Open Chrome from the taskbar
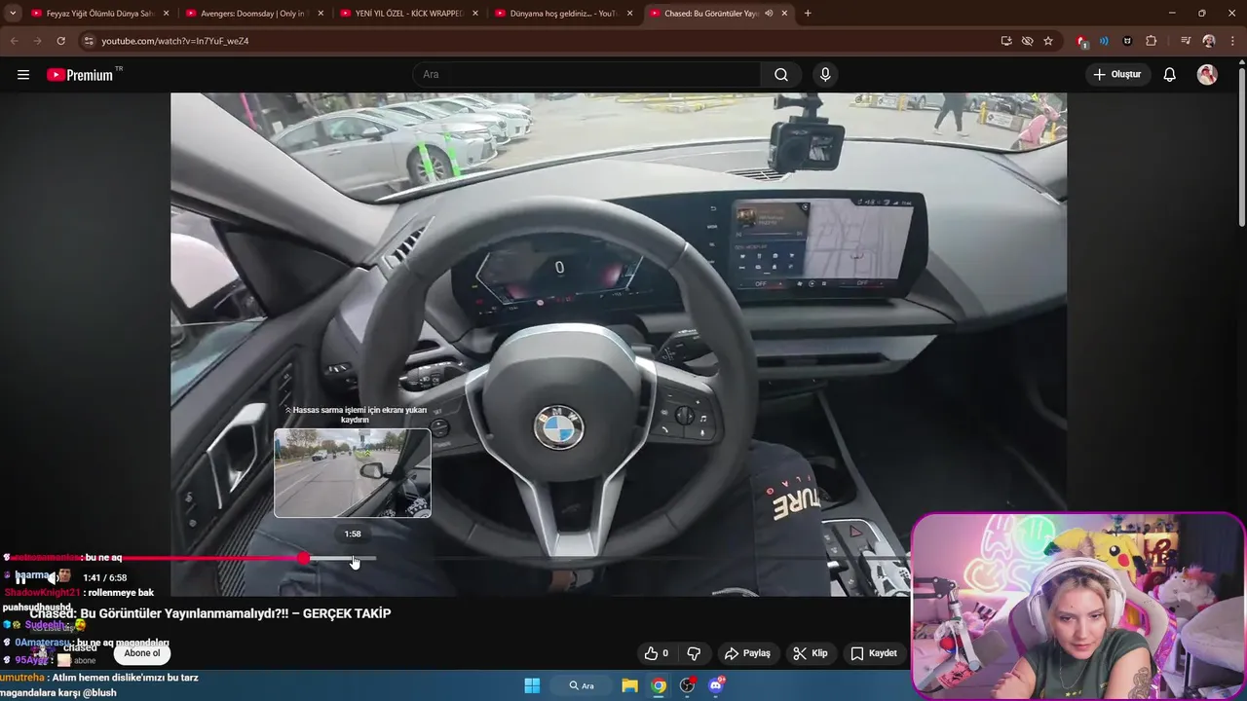The image size is (1247, 701). click(659, 685)
